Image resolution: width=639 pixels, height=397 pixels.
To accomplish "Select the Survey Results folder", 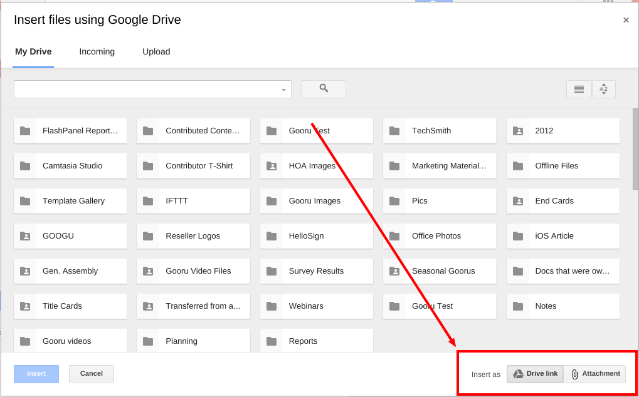I will tap(317, 271).
